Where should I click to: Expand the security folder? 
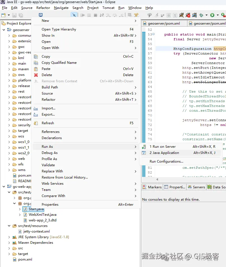click(9, 125)
